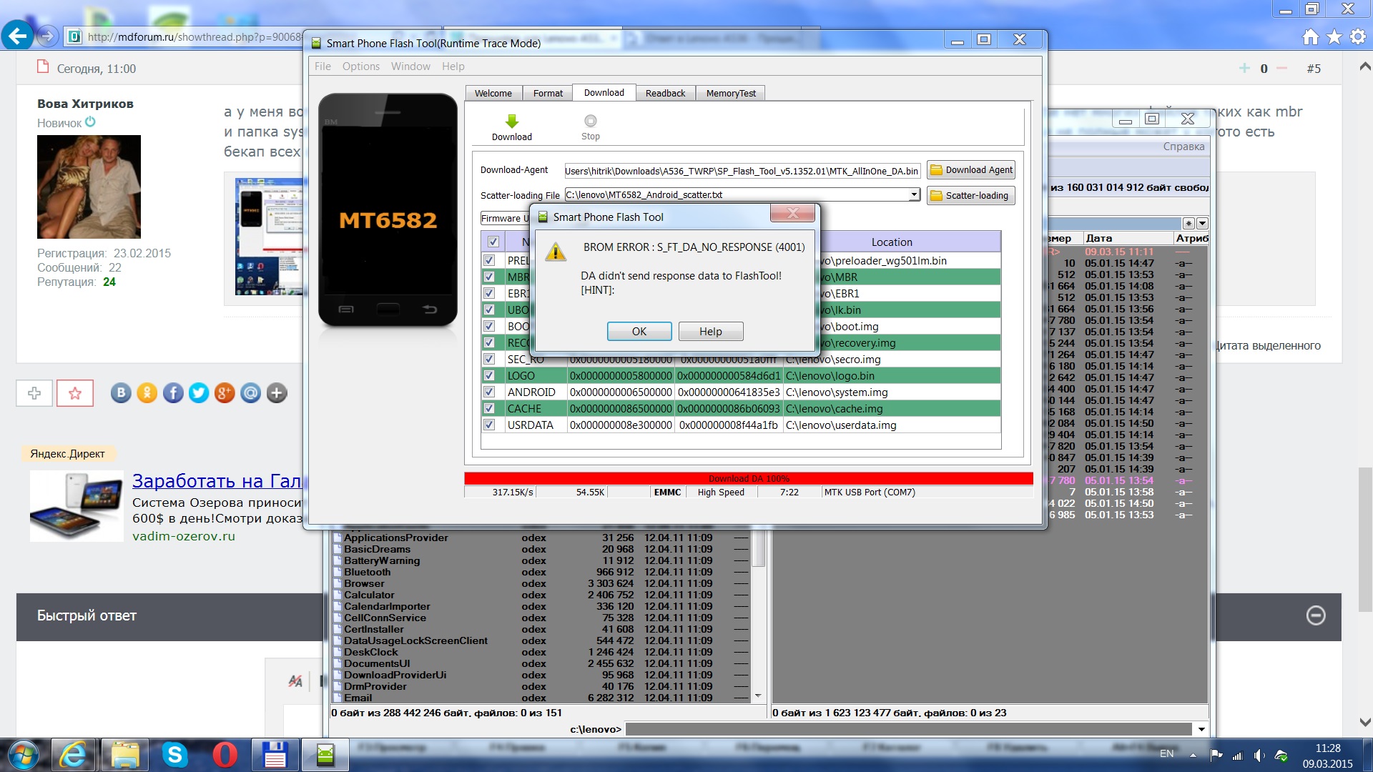Uncheck the CACHE partition checkbox
1373x772 pixels.
(x=489, y=408)
